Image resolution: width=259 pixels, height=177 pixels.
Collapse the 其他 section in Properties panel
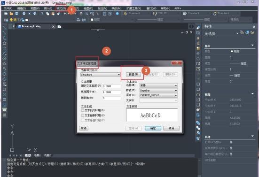tap(252, 136)
